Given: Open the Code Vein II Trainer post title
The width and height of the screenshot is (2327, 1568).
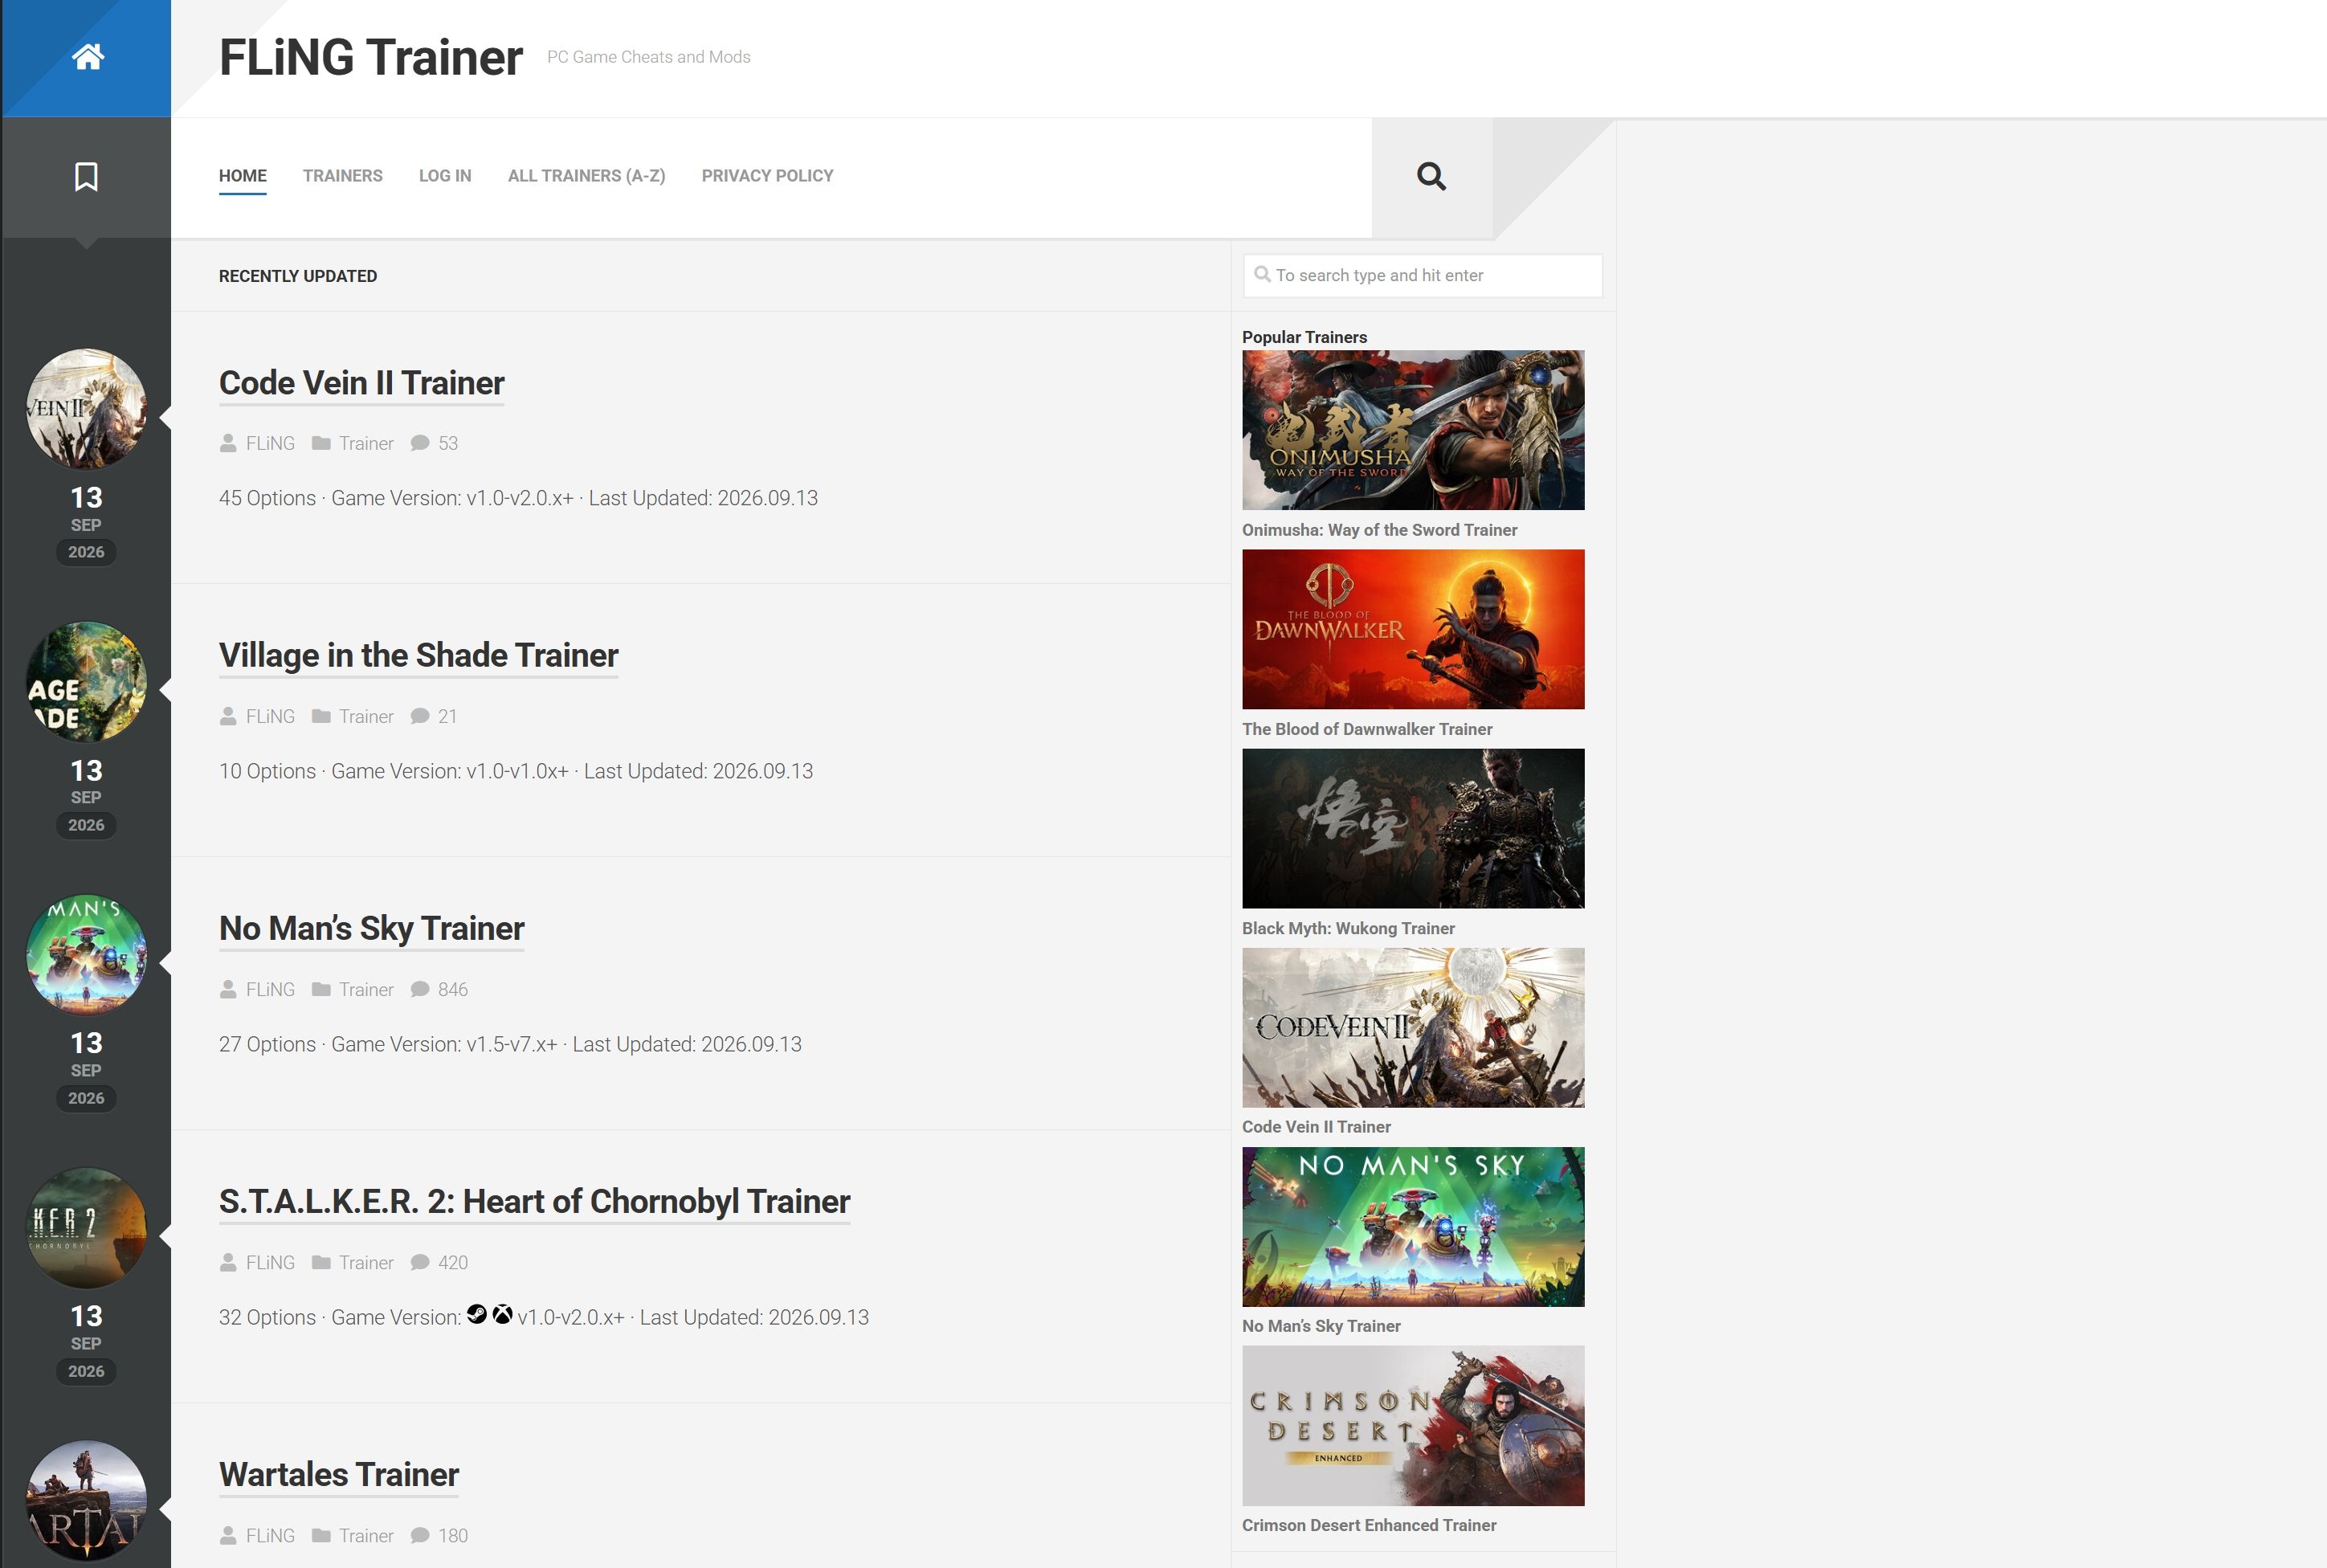Looking at the screenshot, I should [x=362, y=383].
